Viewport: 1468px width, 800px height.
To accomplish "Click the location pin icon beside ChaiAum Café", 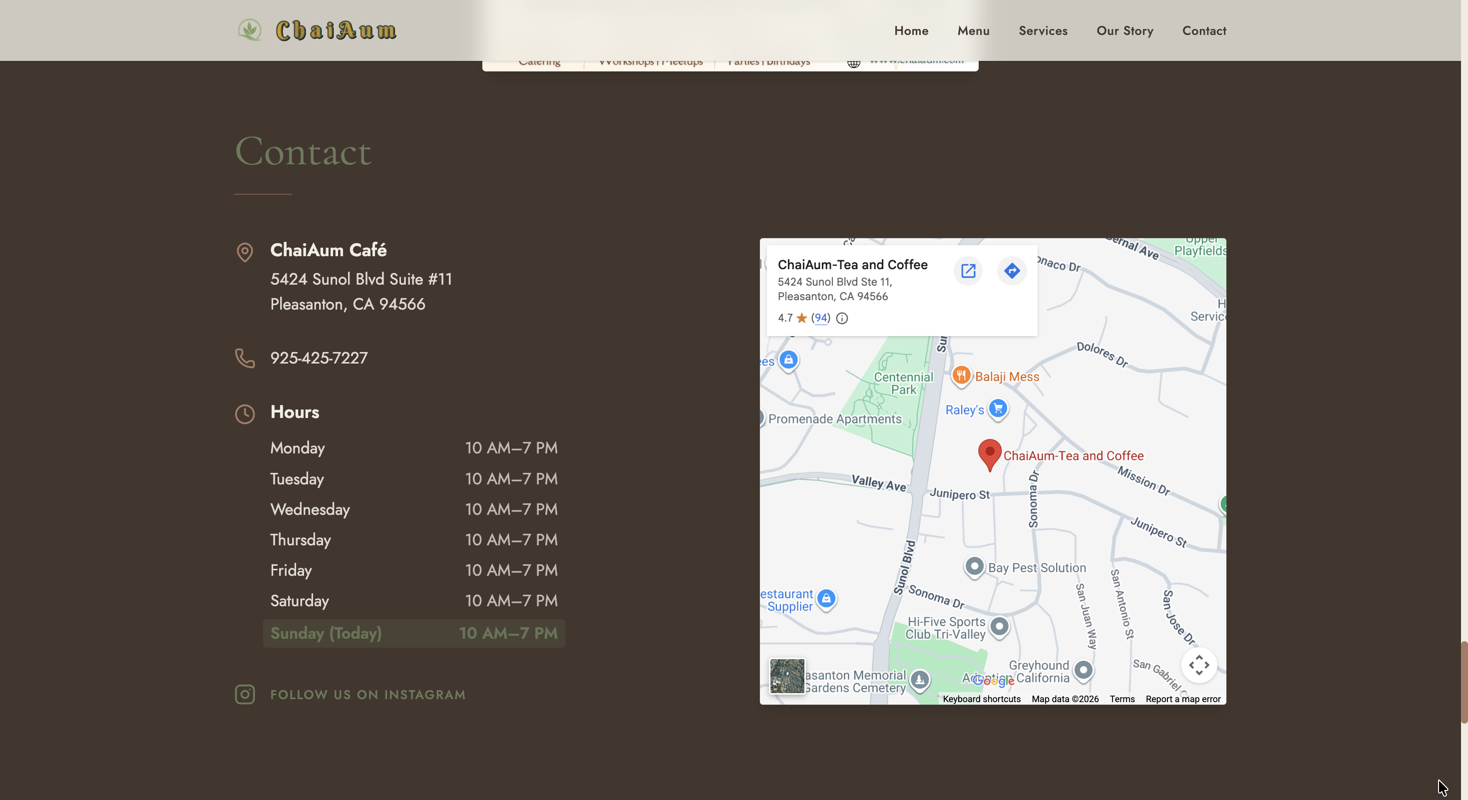I will coord(245,252).
